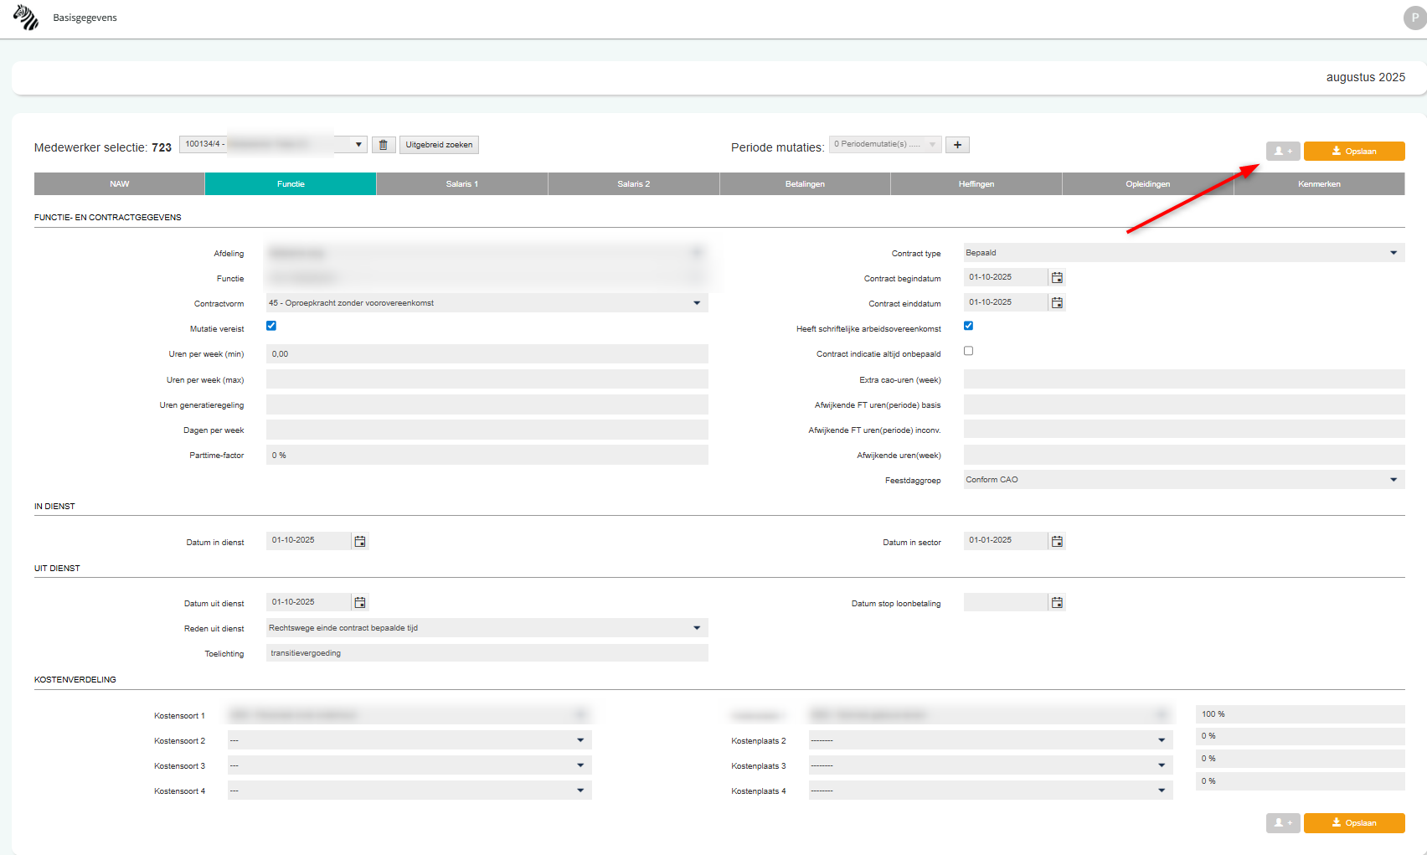Enable Contract indicatie altijd onbepaald
Screen dimensions: 1427x855
coord(968,351)
